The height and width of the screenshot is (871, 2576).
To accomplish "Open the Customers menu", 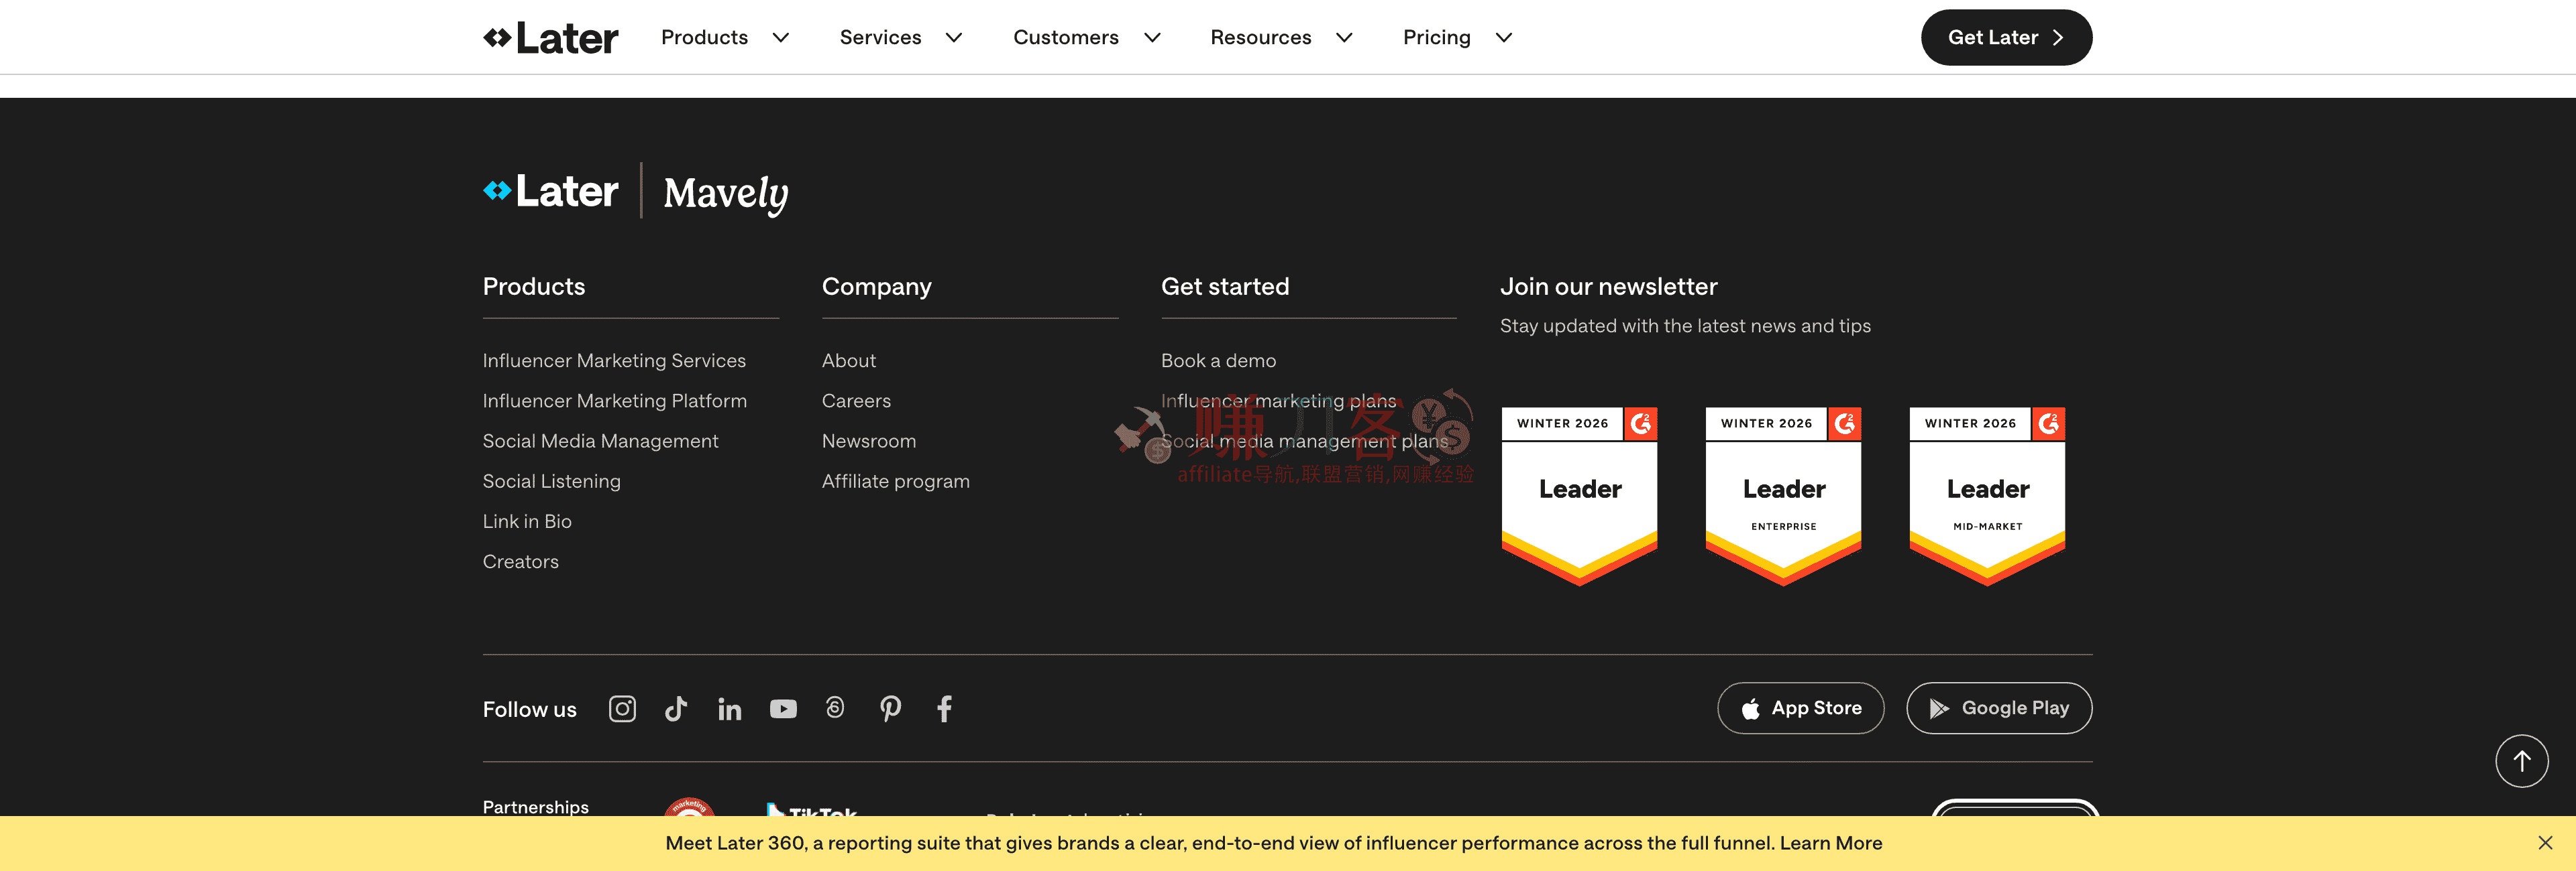I will click(1065, 37).
